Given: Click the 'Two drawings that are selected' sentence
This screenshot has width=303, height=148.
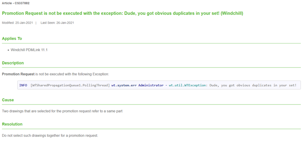Looking at the screenshot, I should [x=62, y=111].
